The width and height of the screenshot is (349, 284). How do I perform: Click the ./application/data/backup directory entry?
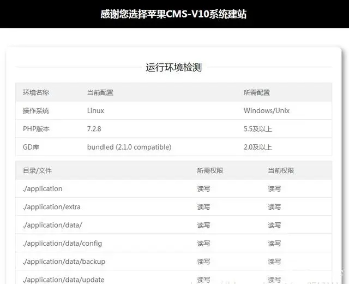(x=64, y=261)
